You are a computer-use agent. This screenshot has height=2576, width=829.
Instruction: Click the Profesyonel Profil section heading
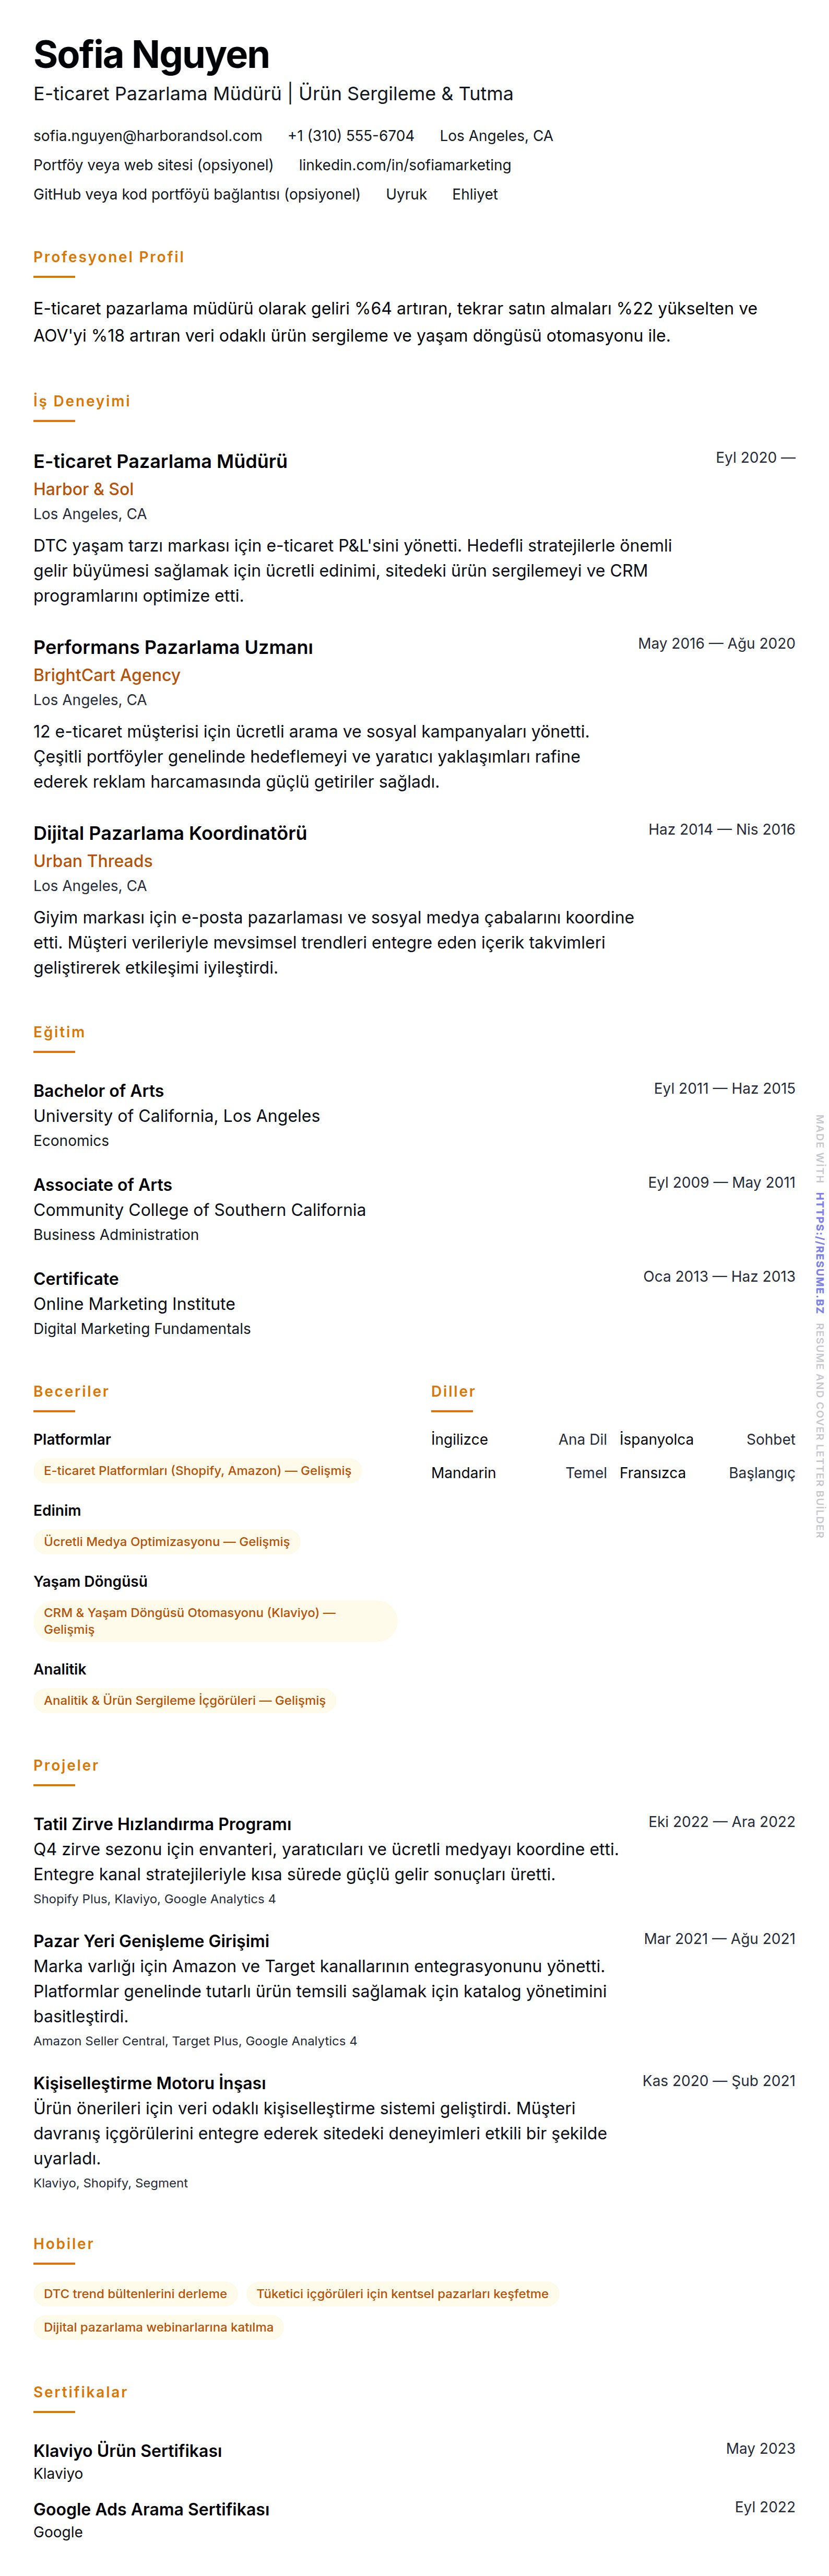pyautogui.click(x=108, y=257)
